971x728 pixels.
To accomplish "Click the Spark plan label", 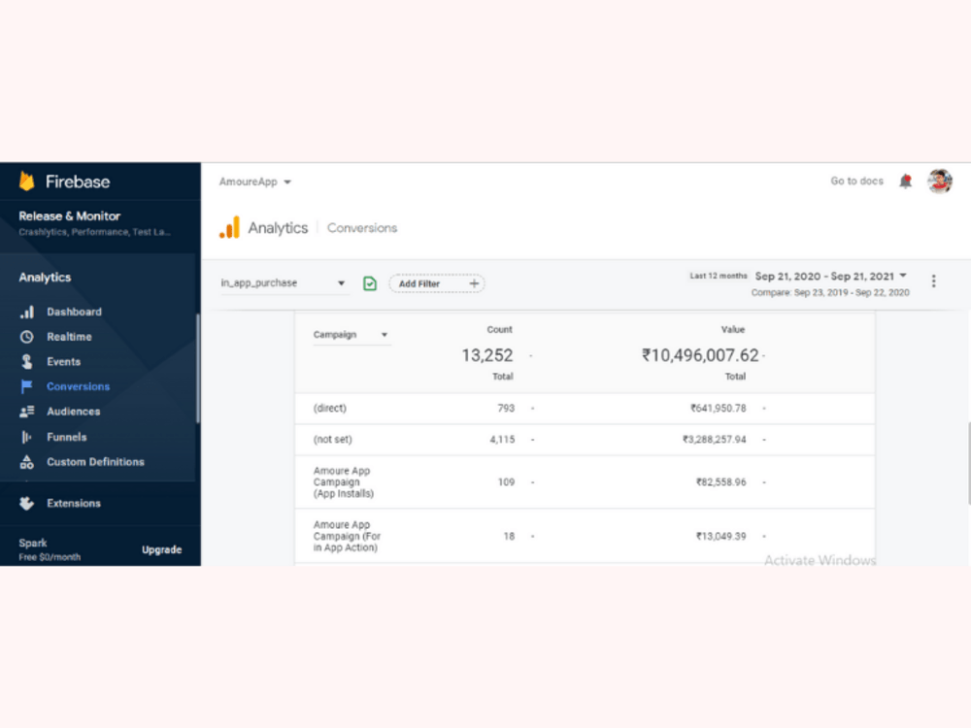I will pos(33,543).
